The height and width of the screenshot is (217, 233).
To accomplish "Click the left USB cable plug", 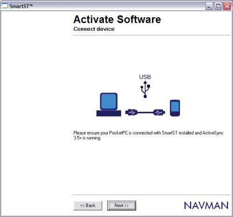I will tap(131, 112).
